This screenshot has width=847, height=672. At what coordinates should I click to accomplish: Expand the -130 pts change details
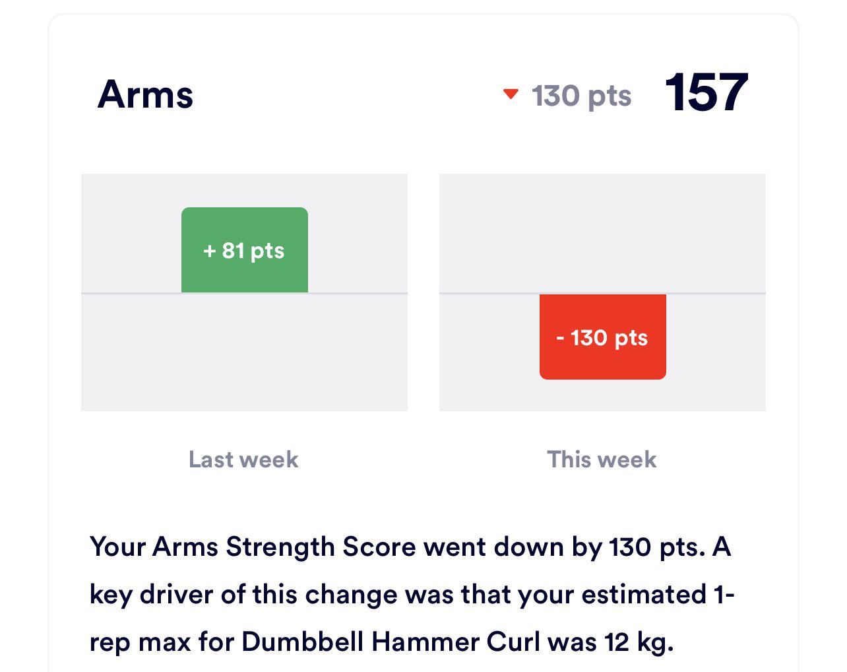click(x=602, y=337)
